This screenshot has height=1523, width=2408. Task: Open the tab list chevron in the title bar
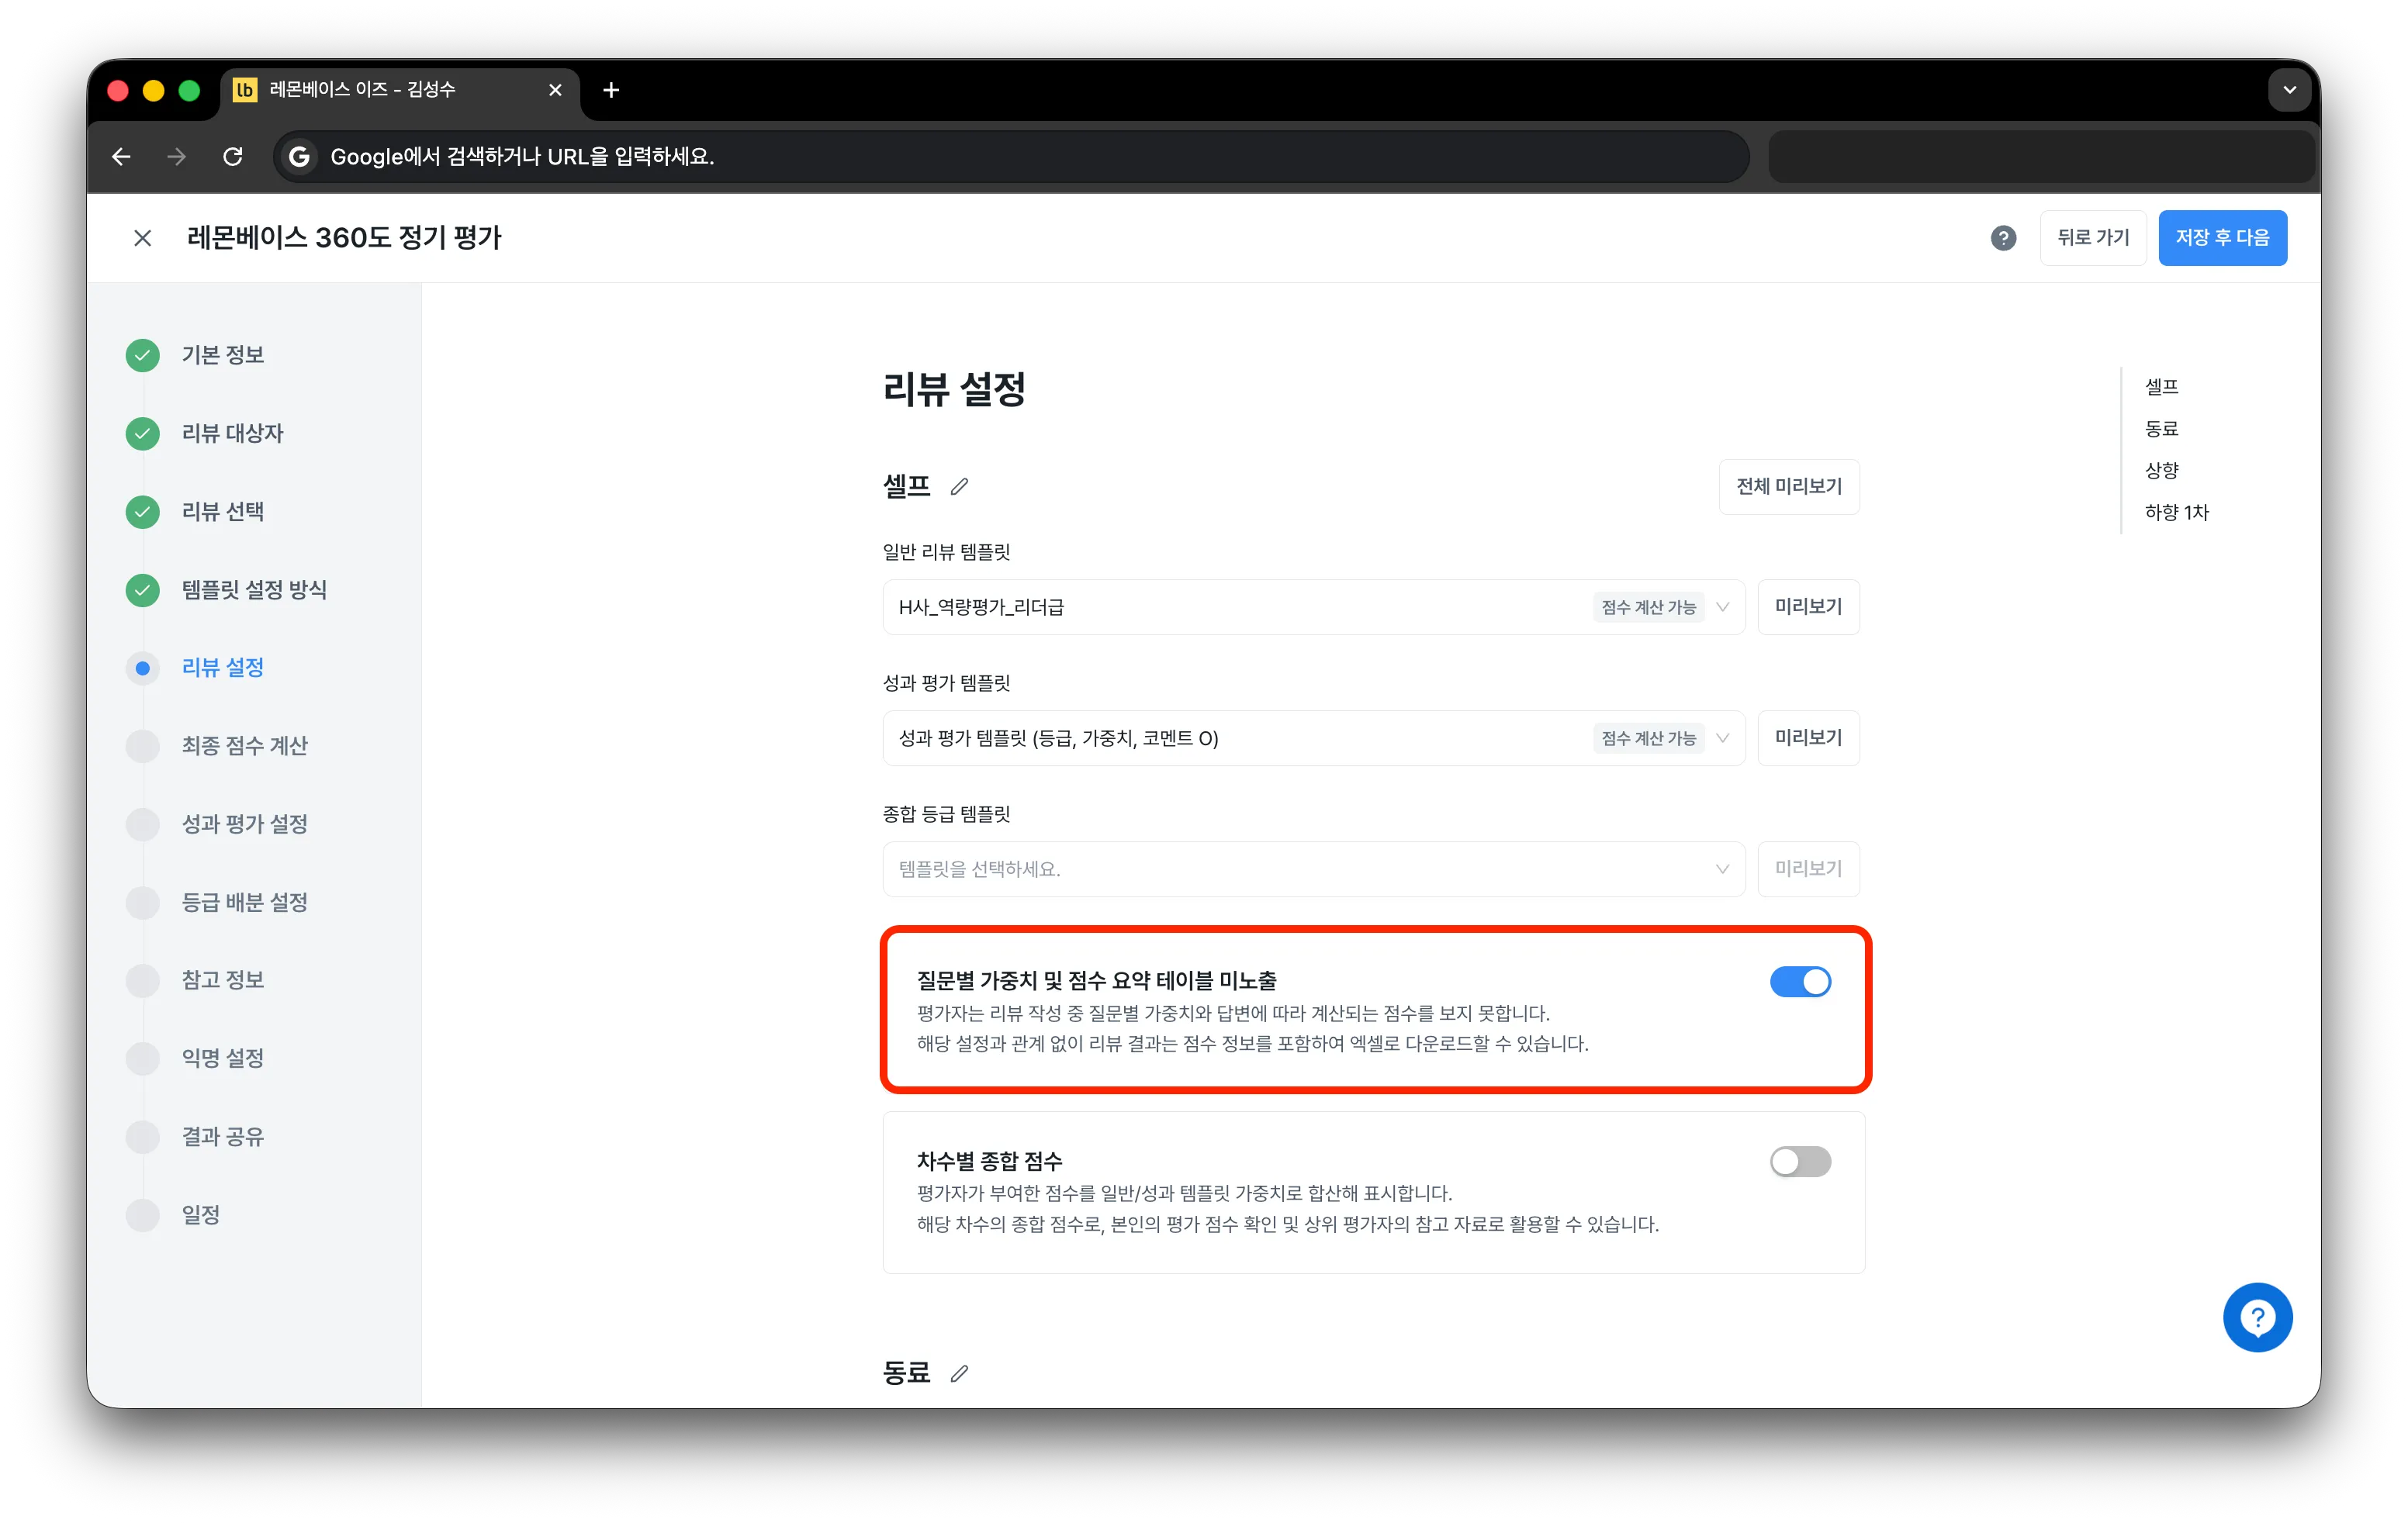pos(2289,90)
